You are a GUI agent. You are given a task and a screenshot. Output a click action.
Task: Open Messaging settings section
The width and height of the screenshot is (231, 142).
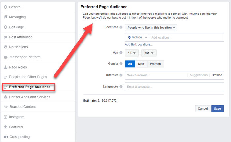[x=38, y=17]
